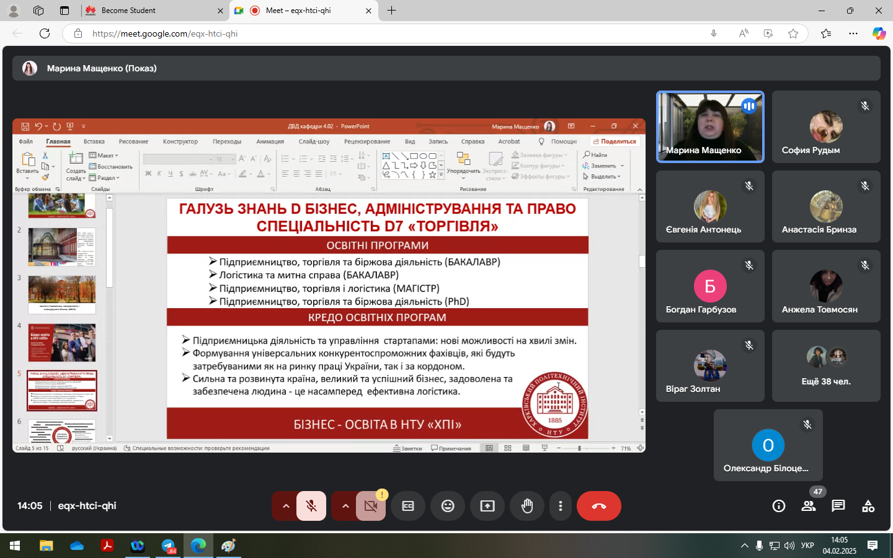Open Telegram from the taskbar
Screen dimensions: 893x558
168,546
